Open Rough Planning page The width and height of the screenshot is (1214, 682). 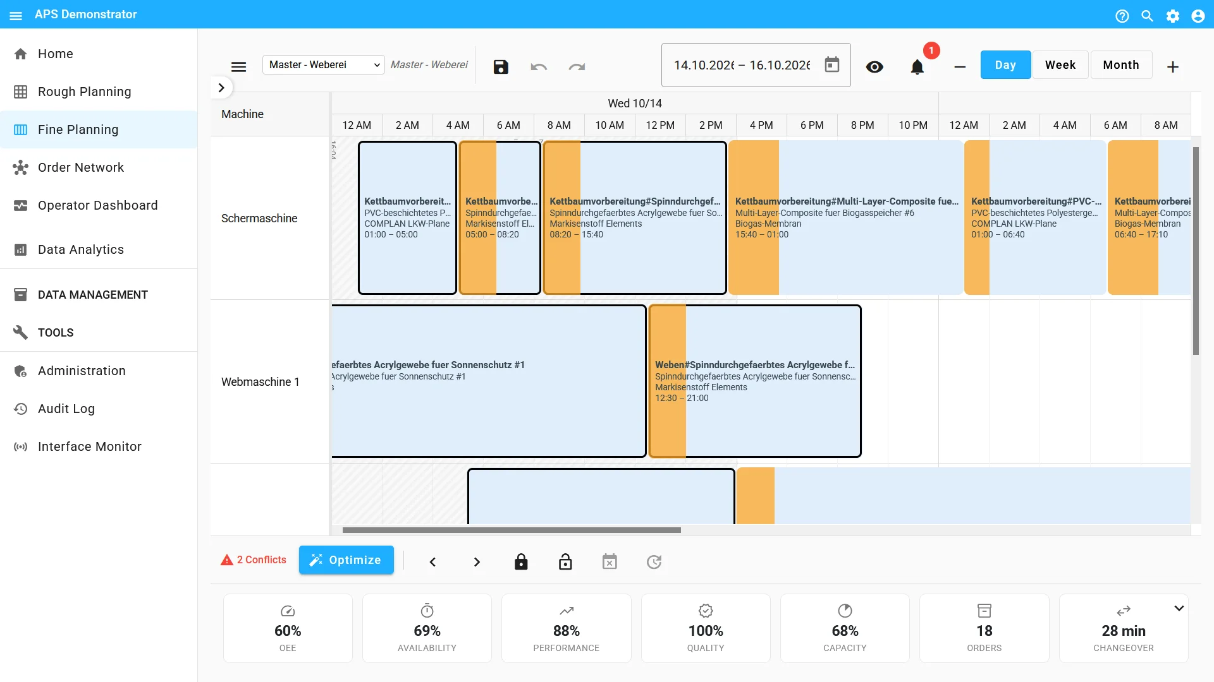pyautogui.click(x=99, y=92)
